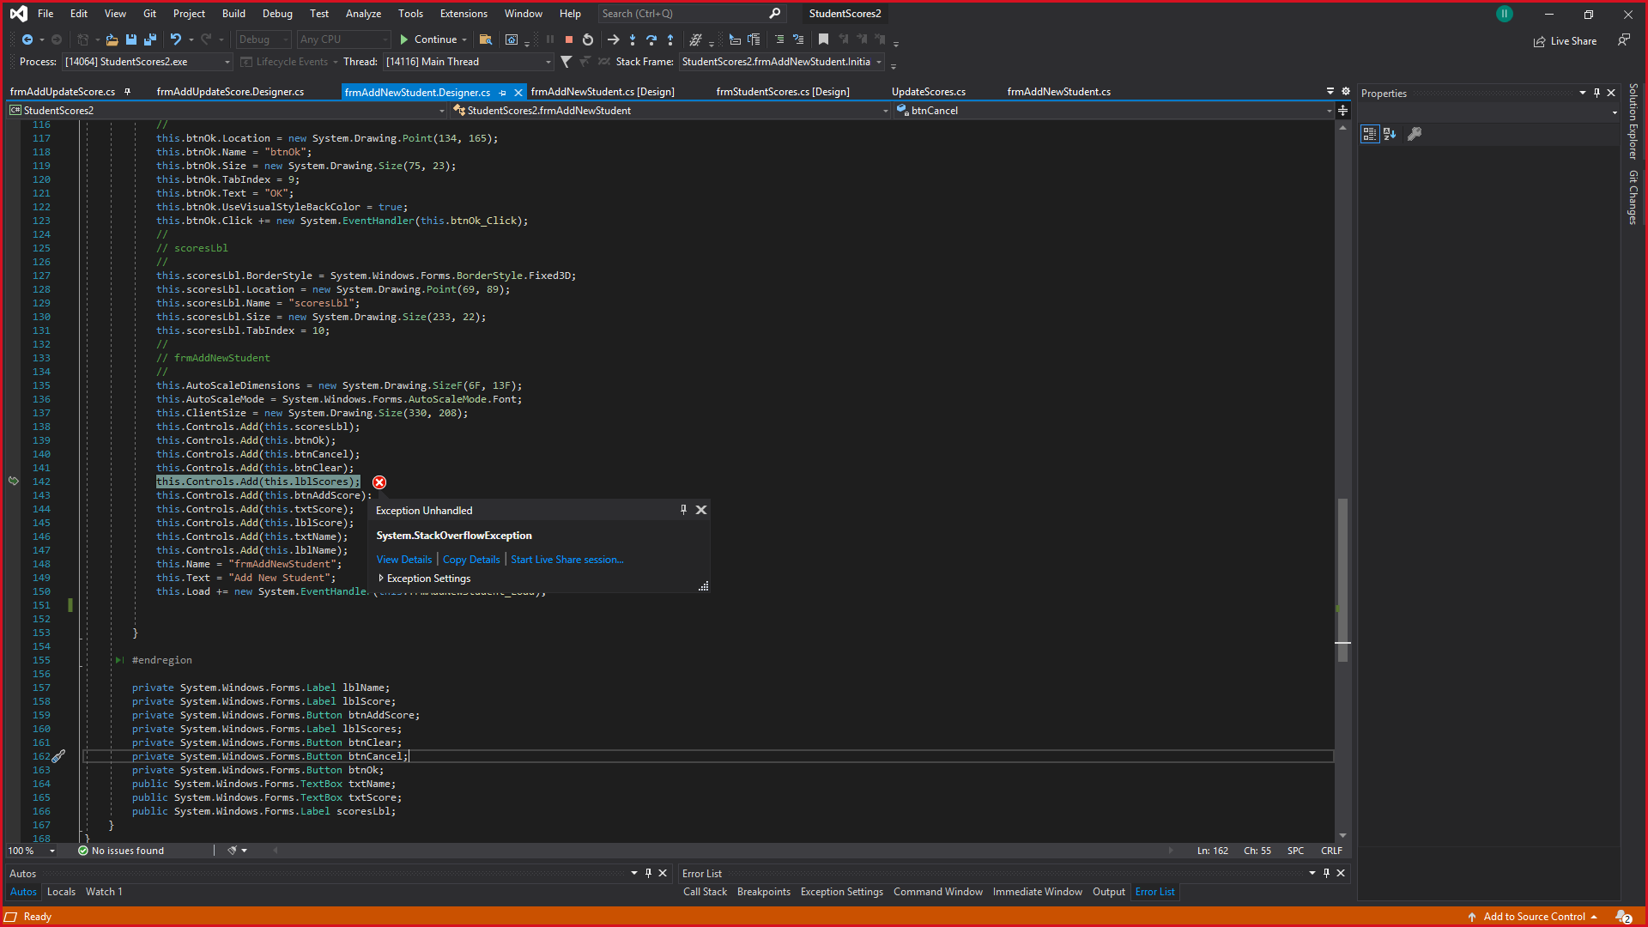The image size is (1648, 927).
Task: Open the Thread dropdown showing Main Thread
Action: (x=548, y=62)
